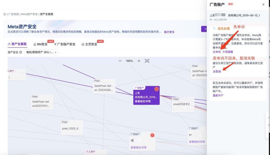This screenshot has width=270, height=155.
Task: Click the 被封 status tag
Action: click(x=231, y=4)
